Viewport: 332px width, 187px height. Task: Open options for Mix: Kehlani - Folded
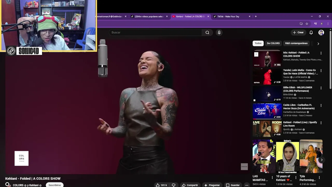321,53
